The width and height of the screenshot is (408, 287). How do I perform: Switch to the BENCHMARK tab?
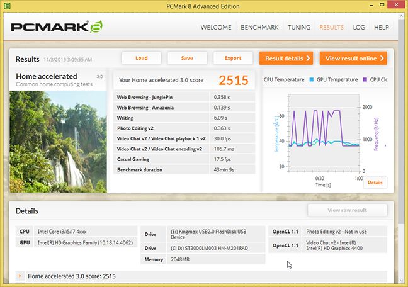coord(259,27)
